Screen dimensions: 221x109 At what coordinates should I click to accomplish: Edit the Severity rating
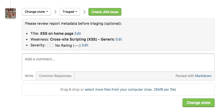pyautogui.click(x=85, y=45)
